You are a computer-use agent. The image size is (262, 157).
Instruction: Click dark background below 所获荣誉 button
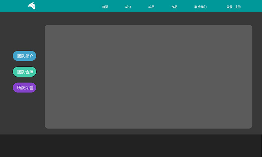(x=25, y=111)
